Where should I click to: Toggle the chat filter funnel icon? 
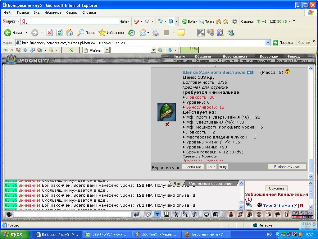157,214
